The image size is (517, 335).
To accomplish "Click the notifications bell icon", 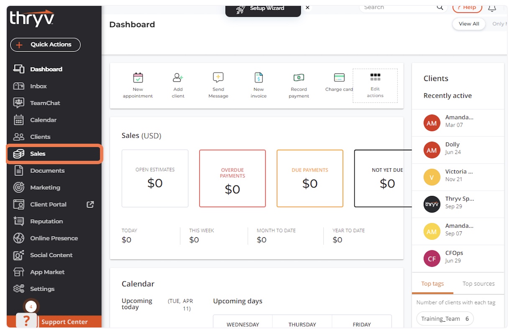I will [492, 8].
